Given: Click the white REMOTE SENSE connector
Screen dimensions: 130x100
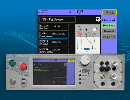Looking at the screenshot, I should [x=114, y=77].
